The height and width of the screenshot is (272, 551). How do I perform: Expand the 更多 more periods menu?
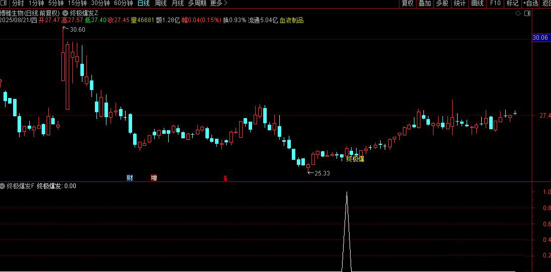[x=218, y=4]
